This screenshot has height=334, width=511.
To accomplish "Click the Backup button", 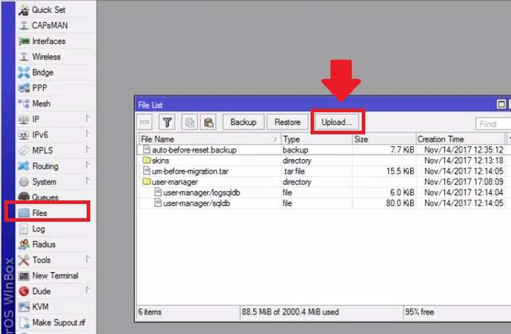I will pyautogui.click(x=243, y=122).
